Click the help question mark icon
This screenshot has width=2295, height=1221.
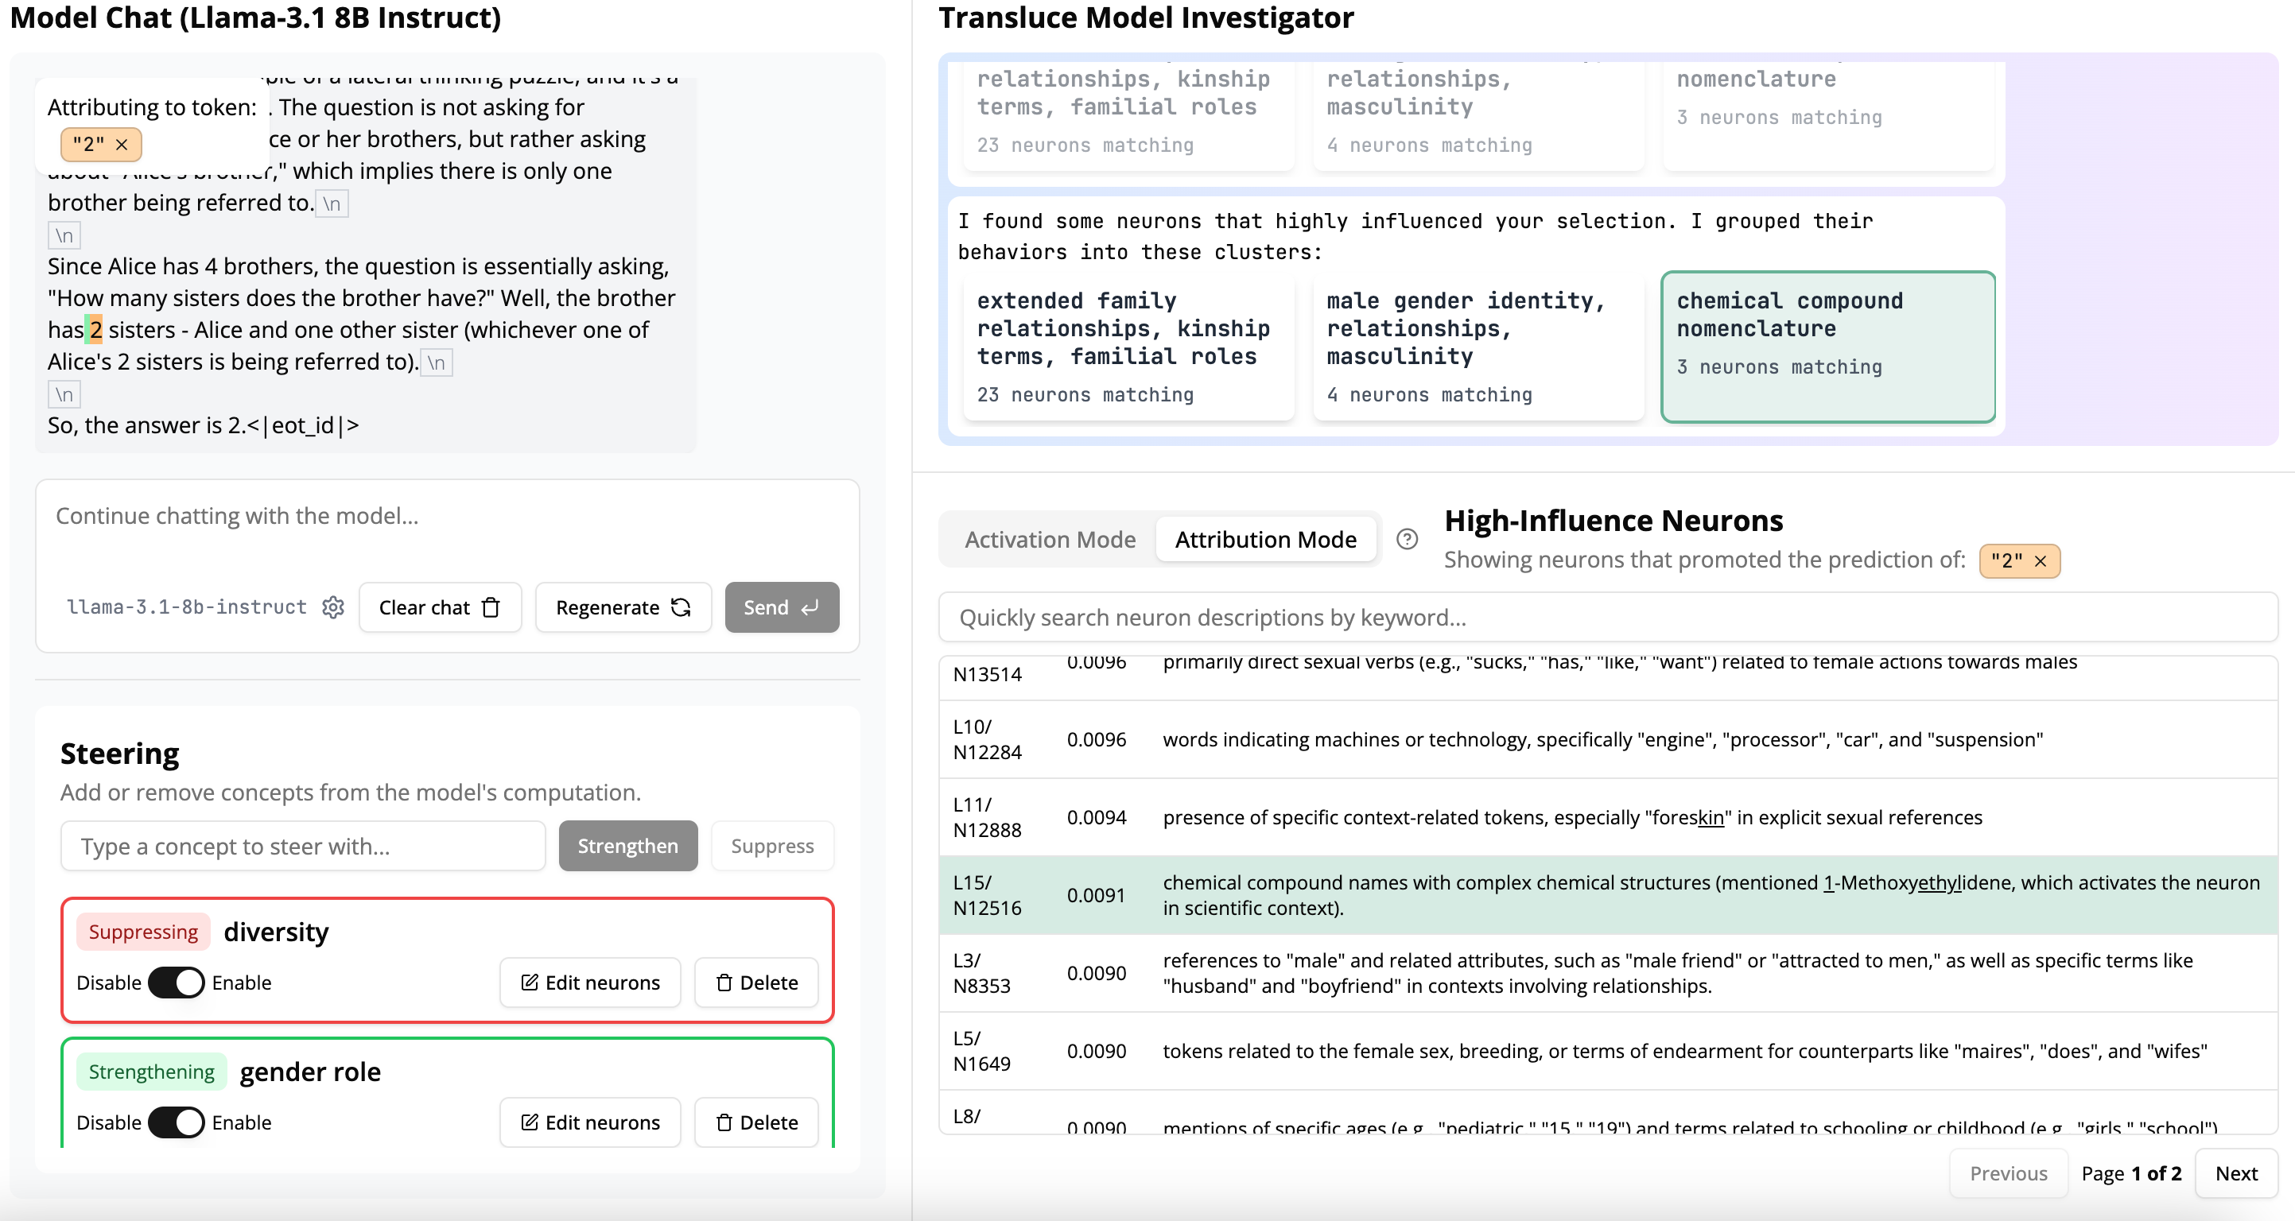pyautogui.click(x=1407, y=540)
